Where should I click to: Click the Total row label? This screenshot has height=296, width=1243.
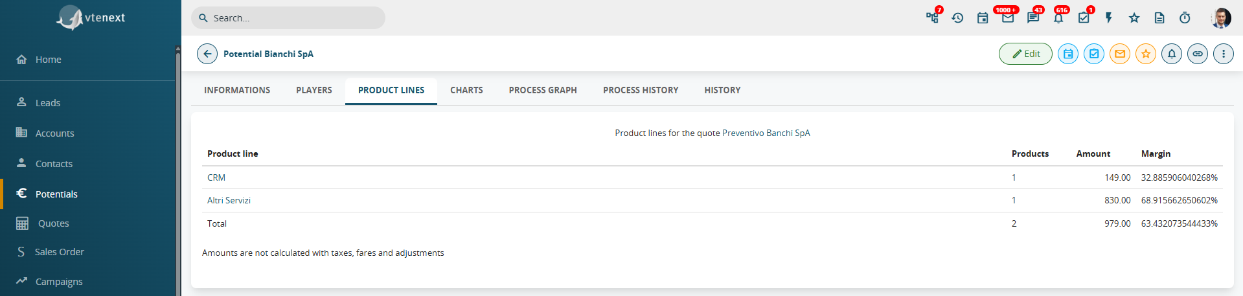217,223
